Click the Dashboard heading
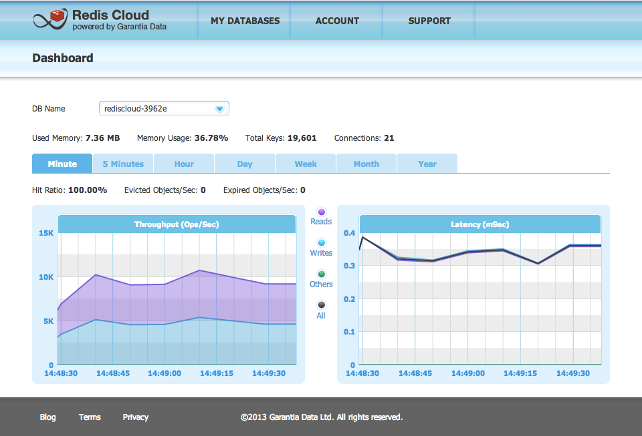 point(63,58)
